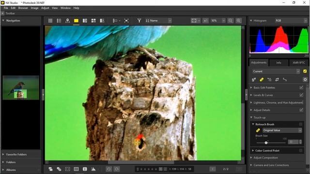Collapse the Histogram panel
The width and height of the screenshot is (310, 174).
click(251, 20)
